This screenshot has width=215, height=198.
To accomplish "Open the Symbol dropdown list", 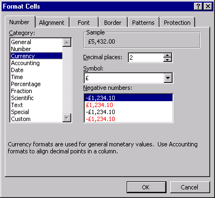I will point(168,78).
